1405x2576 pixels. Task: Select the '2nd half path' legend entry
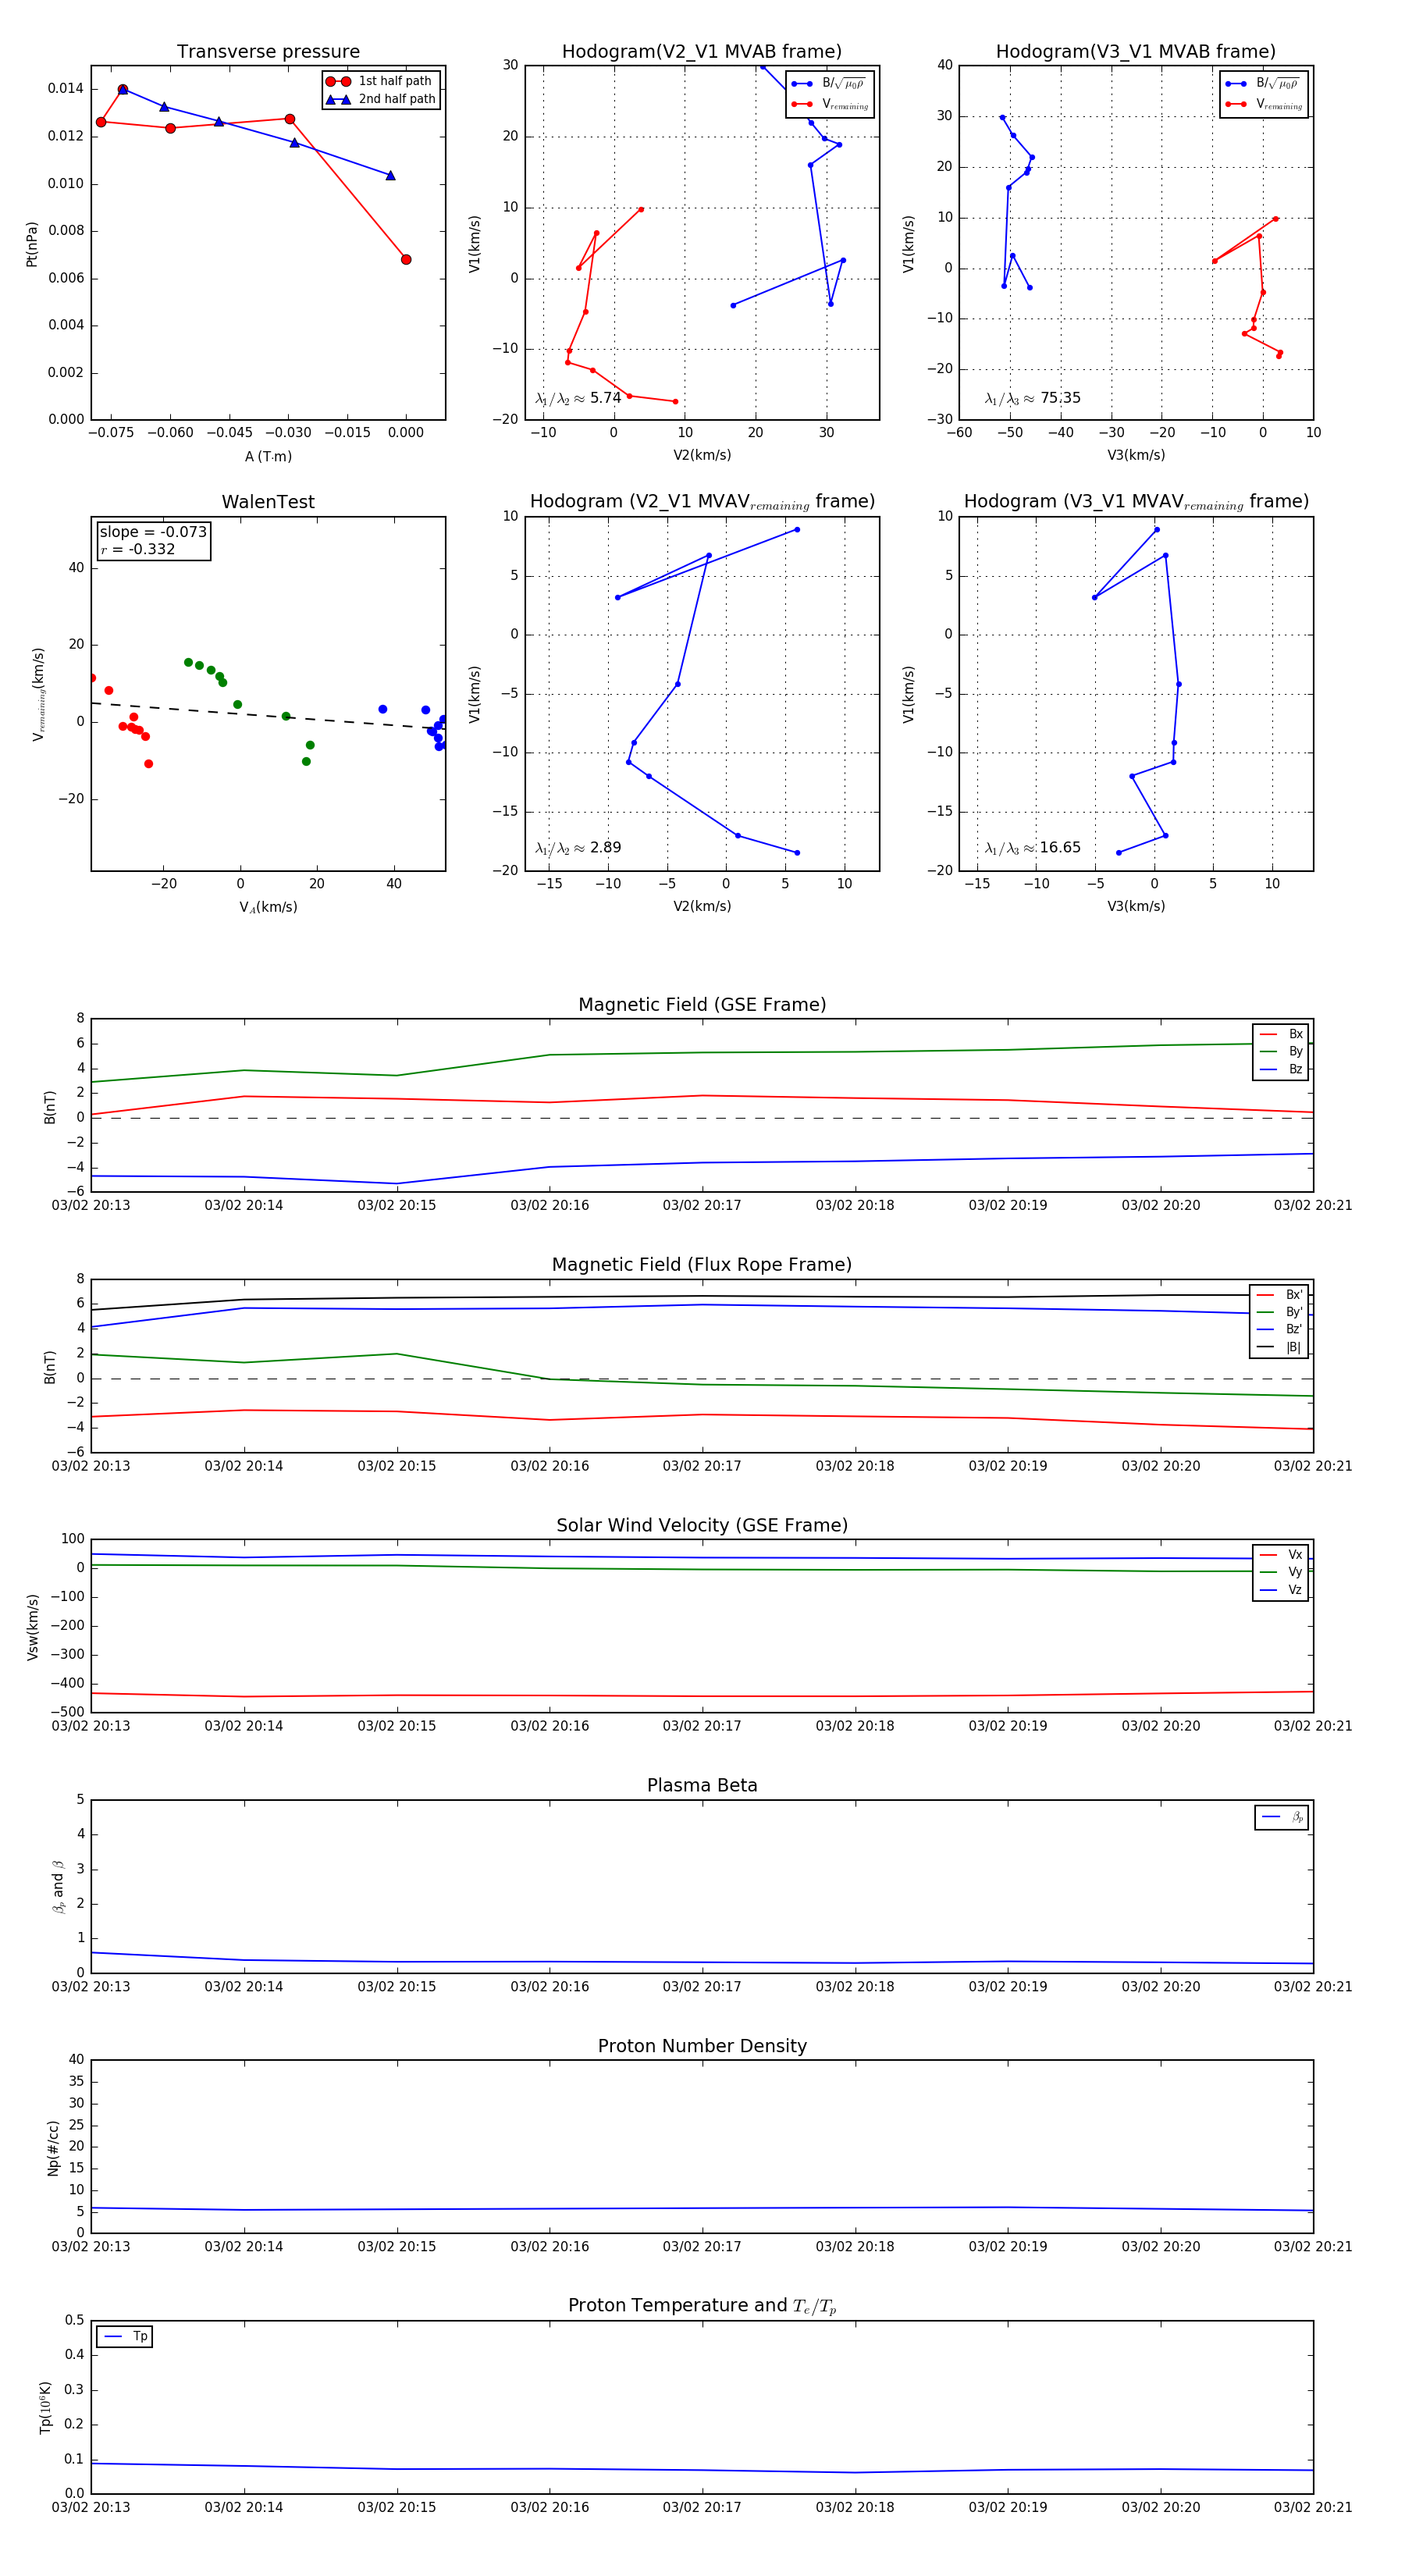[x=380, y=99]
